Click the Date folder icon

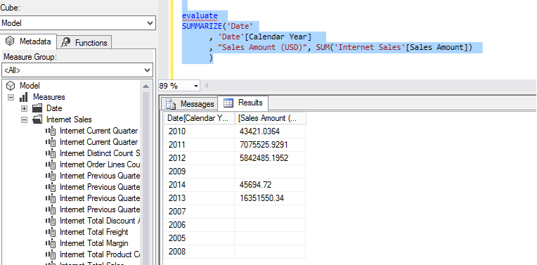point(37,108)
